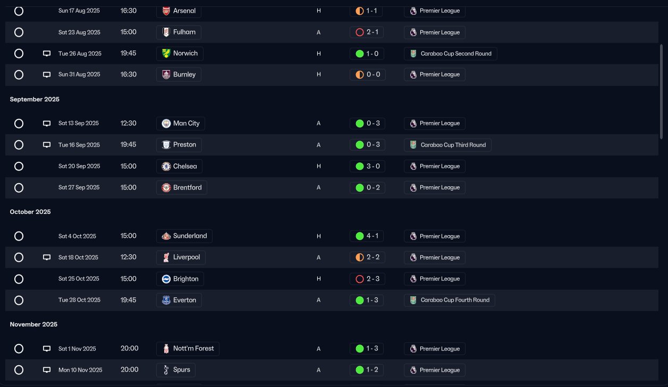
Task: Click the Chelsea club badge
Action: (x=166, y=166)
